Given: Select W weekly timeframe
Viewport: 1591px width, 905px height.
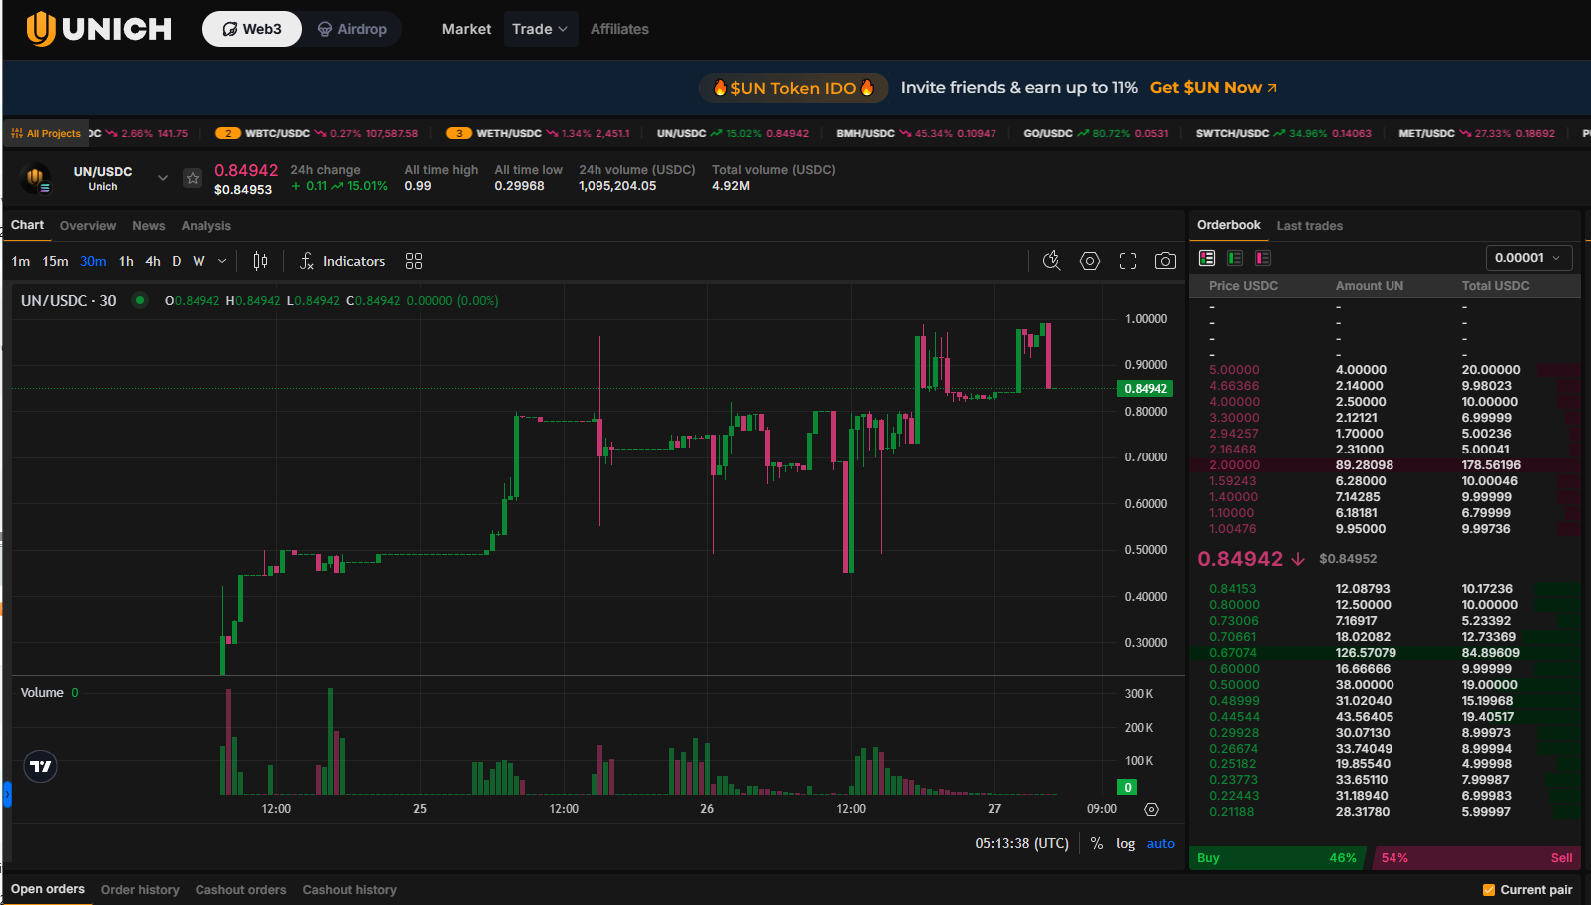Looking at the screenshot, I should pyautogui.click(x=199, y=261).
